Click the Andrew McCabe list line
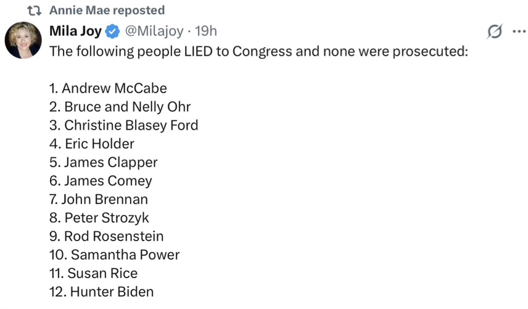The height and width of the screenshot is (309, 528). click(x=108, y=88)
